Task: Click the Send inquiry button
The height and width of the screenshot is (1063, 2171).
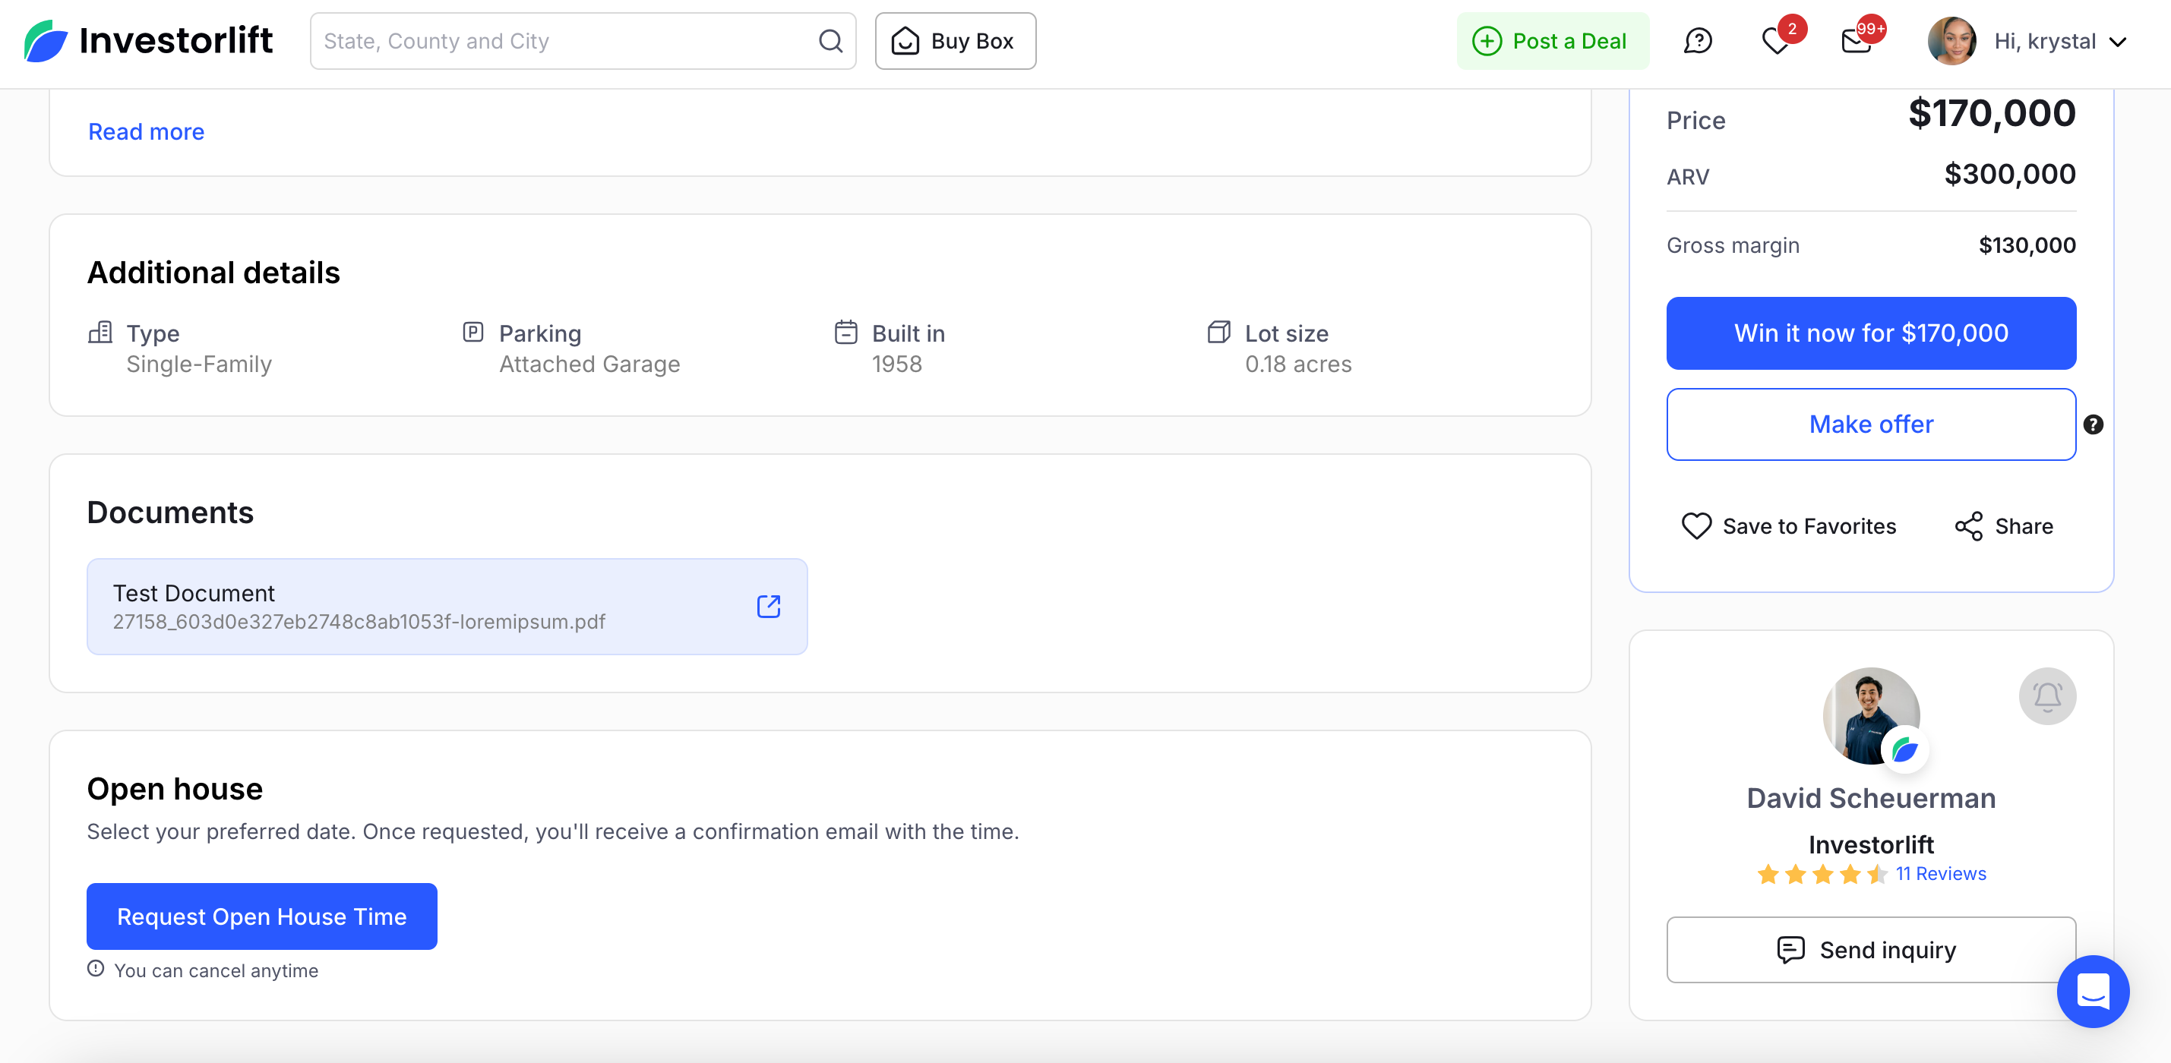Action: click(x=1870, y=949)
